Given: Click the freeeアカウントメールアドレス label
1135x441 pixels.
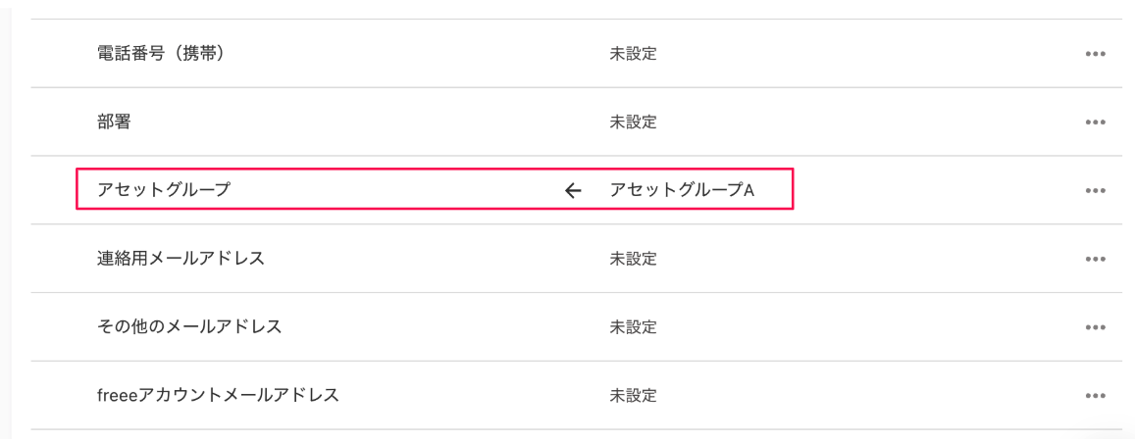Looking at the screenshot, I should click(x=218, y=396).
